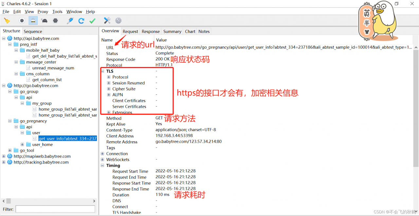This screenshot has height=216, width=419.
Task: Open the Help menu
Action: (90, 11)
